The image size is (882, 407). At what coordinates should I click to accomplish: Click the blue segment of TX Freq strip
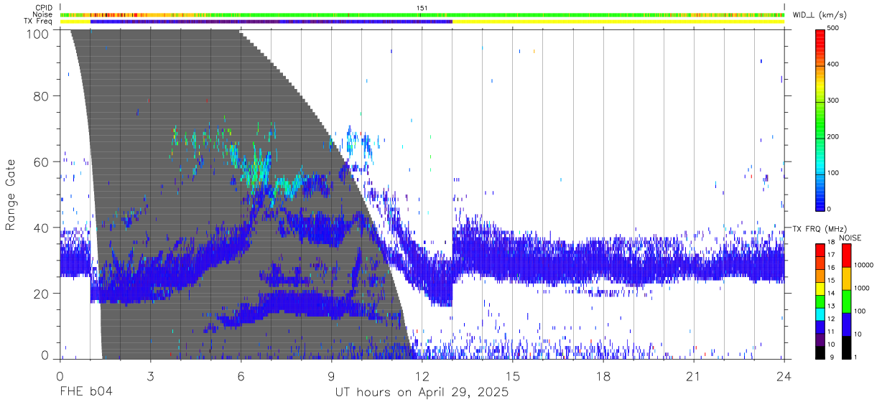271,22
